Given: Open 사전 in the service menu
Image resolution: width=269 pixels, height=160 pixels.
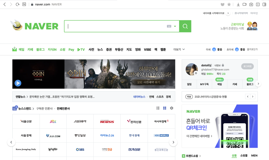Looking at the screenshot, I should [x=91, y=49].
